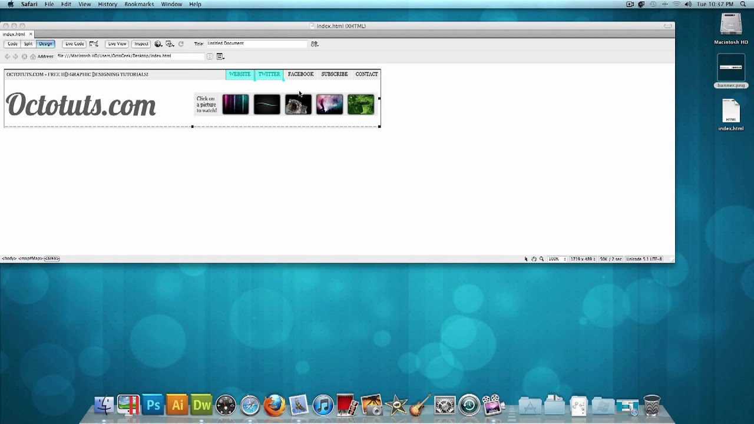Pick the Select tool in status bar

coord(526,259)
